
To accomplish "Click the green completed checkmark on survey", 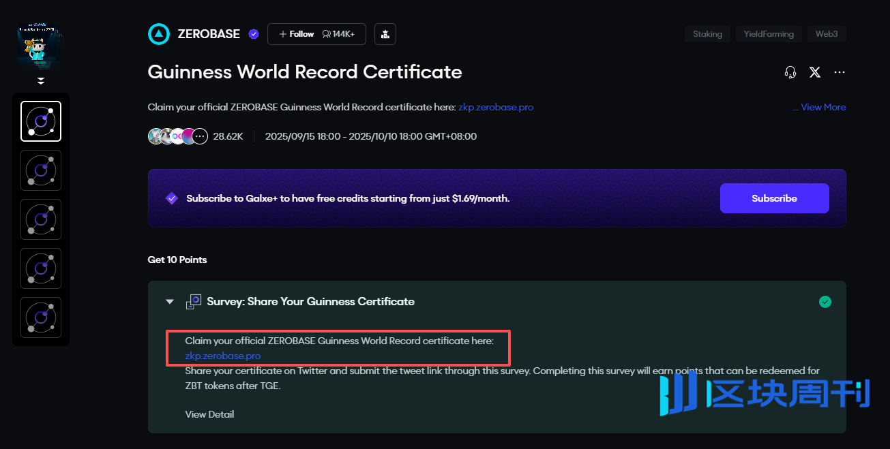I will [x=825, y=302].
